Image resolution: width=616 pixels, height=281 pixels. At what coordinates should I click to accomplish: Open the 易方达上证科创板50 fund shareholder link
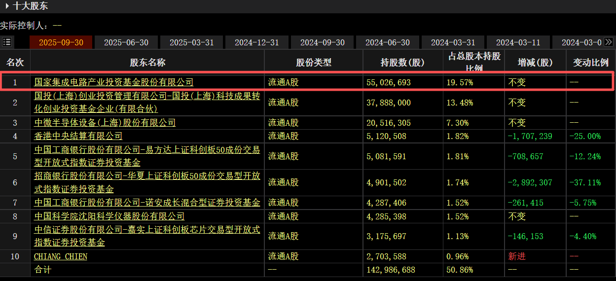coord(147,156)
